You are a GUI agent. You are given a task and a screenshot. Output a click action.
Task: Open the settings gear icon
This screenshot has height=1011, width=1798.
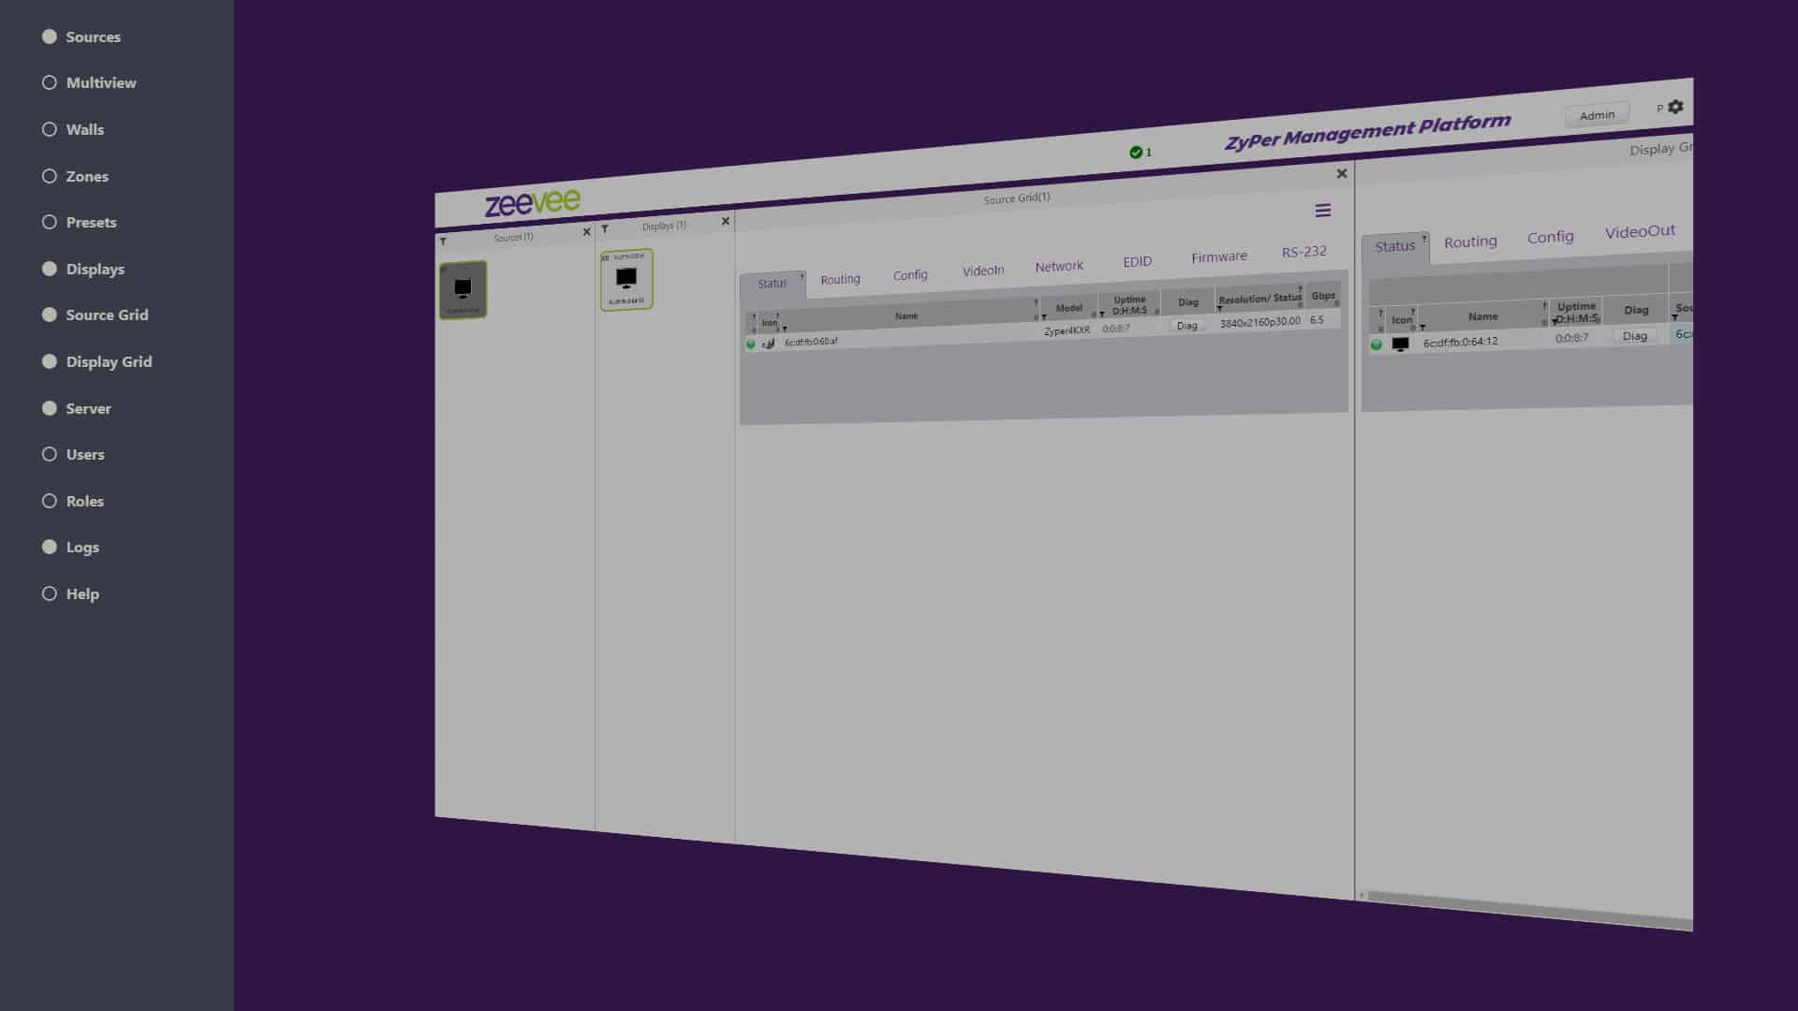coord(1675,107)
